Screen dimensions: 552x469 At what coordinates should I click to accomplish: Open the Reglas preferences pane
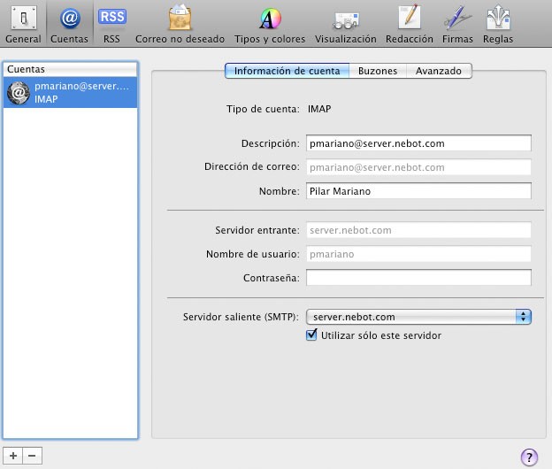(498, 24)
